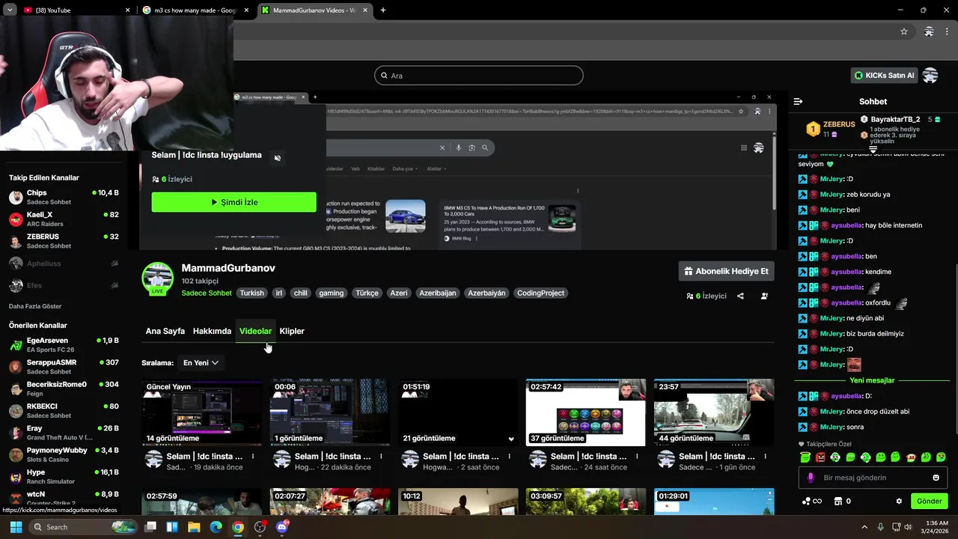
Task: Expand Daha Fazla Göster in followed channels
Action: [35, 306]
